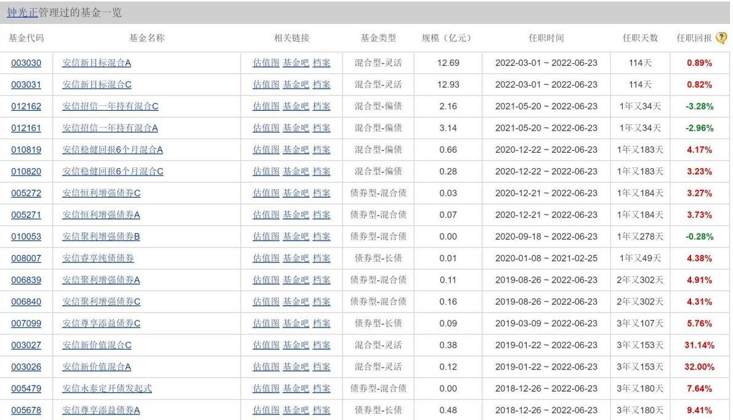Open 基金吧 link for fund 007099
The height and width of the screenshot is (420, 733).
(x=296, y=323)
